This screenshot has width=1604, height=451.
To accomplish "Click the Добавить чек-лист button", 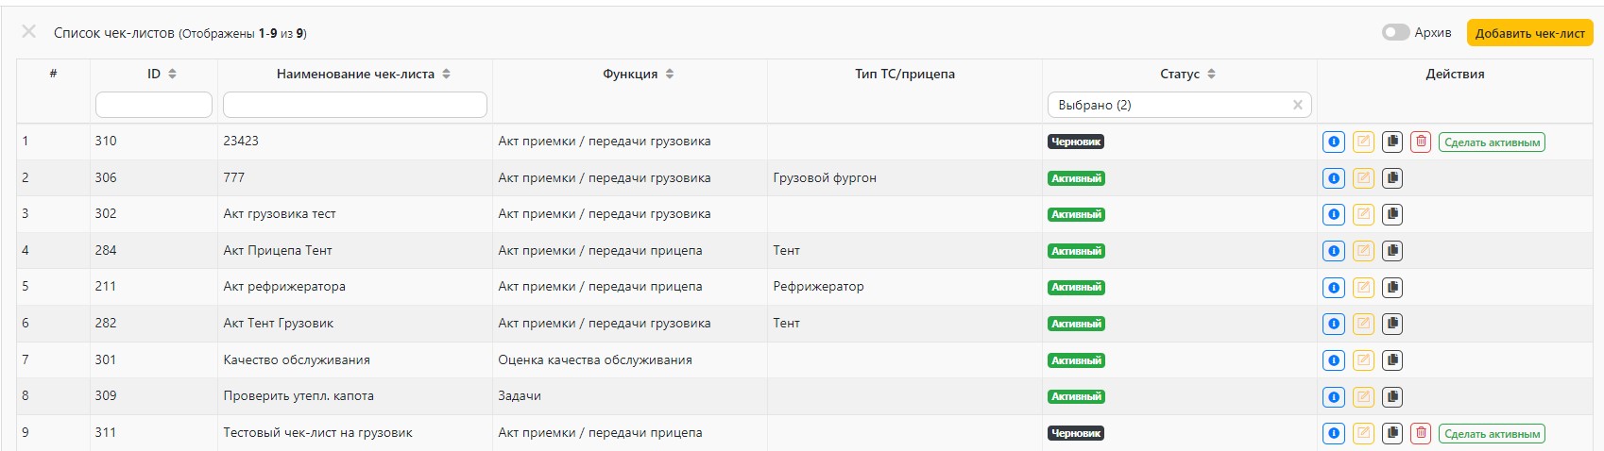I will 1529,33.
